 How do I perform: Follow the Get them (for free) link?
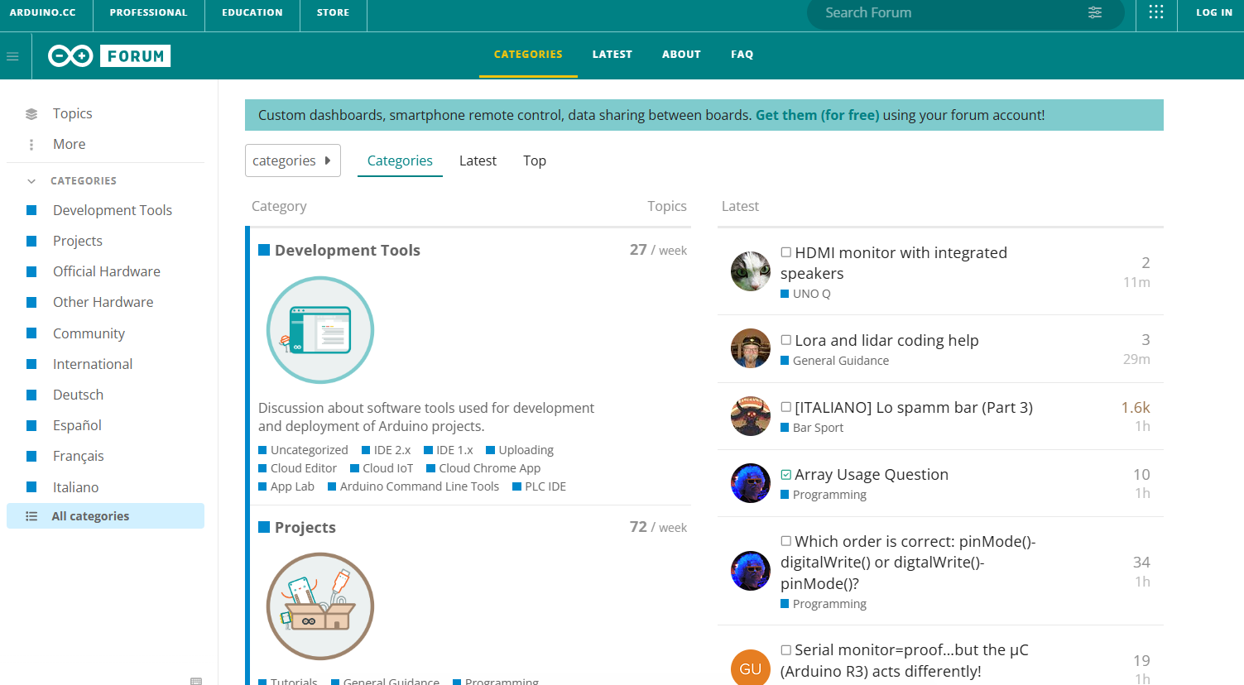click(x=816, y=114)
